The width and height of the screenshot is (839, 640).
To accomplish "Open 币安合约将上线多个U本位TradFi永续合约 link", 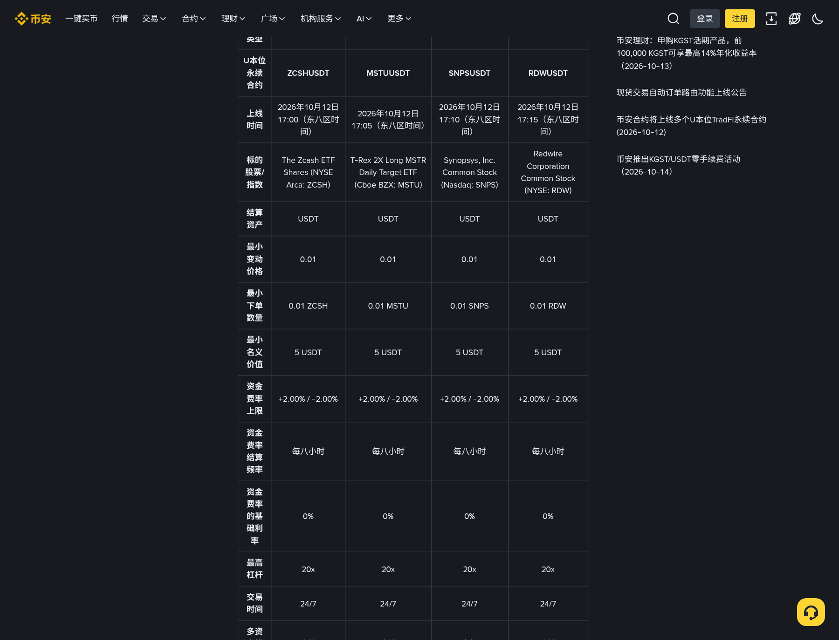I will pos(691,126).
